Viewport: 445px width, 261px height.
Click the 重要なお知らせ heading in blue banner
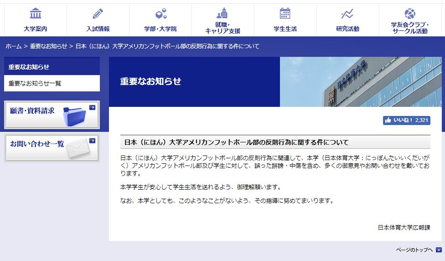tap(150, 81)
